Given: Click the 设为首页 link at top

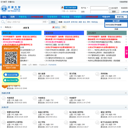Looking at the screenshot, I should tap(4, 2).
